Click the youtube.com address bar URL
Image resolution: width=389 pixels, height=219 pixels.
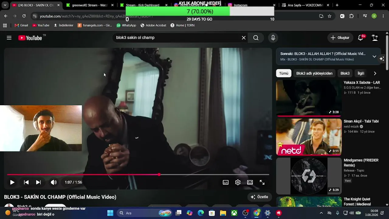coord(96,16)
